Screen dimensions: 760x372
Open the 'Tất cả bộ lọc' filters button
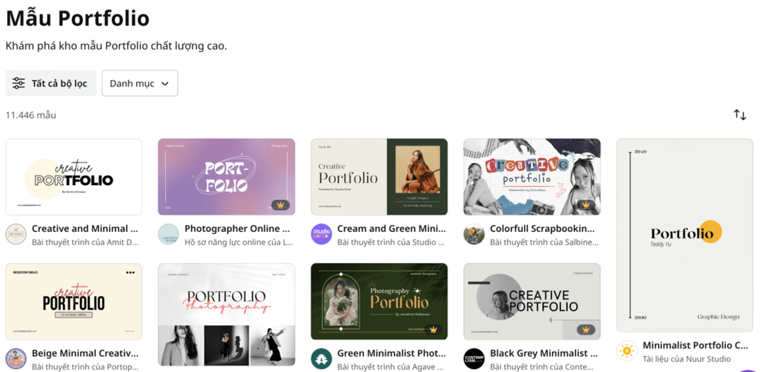[50, 84]
